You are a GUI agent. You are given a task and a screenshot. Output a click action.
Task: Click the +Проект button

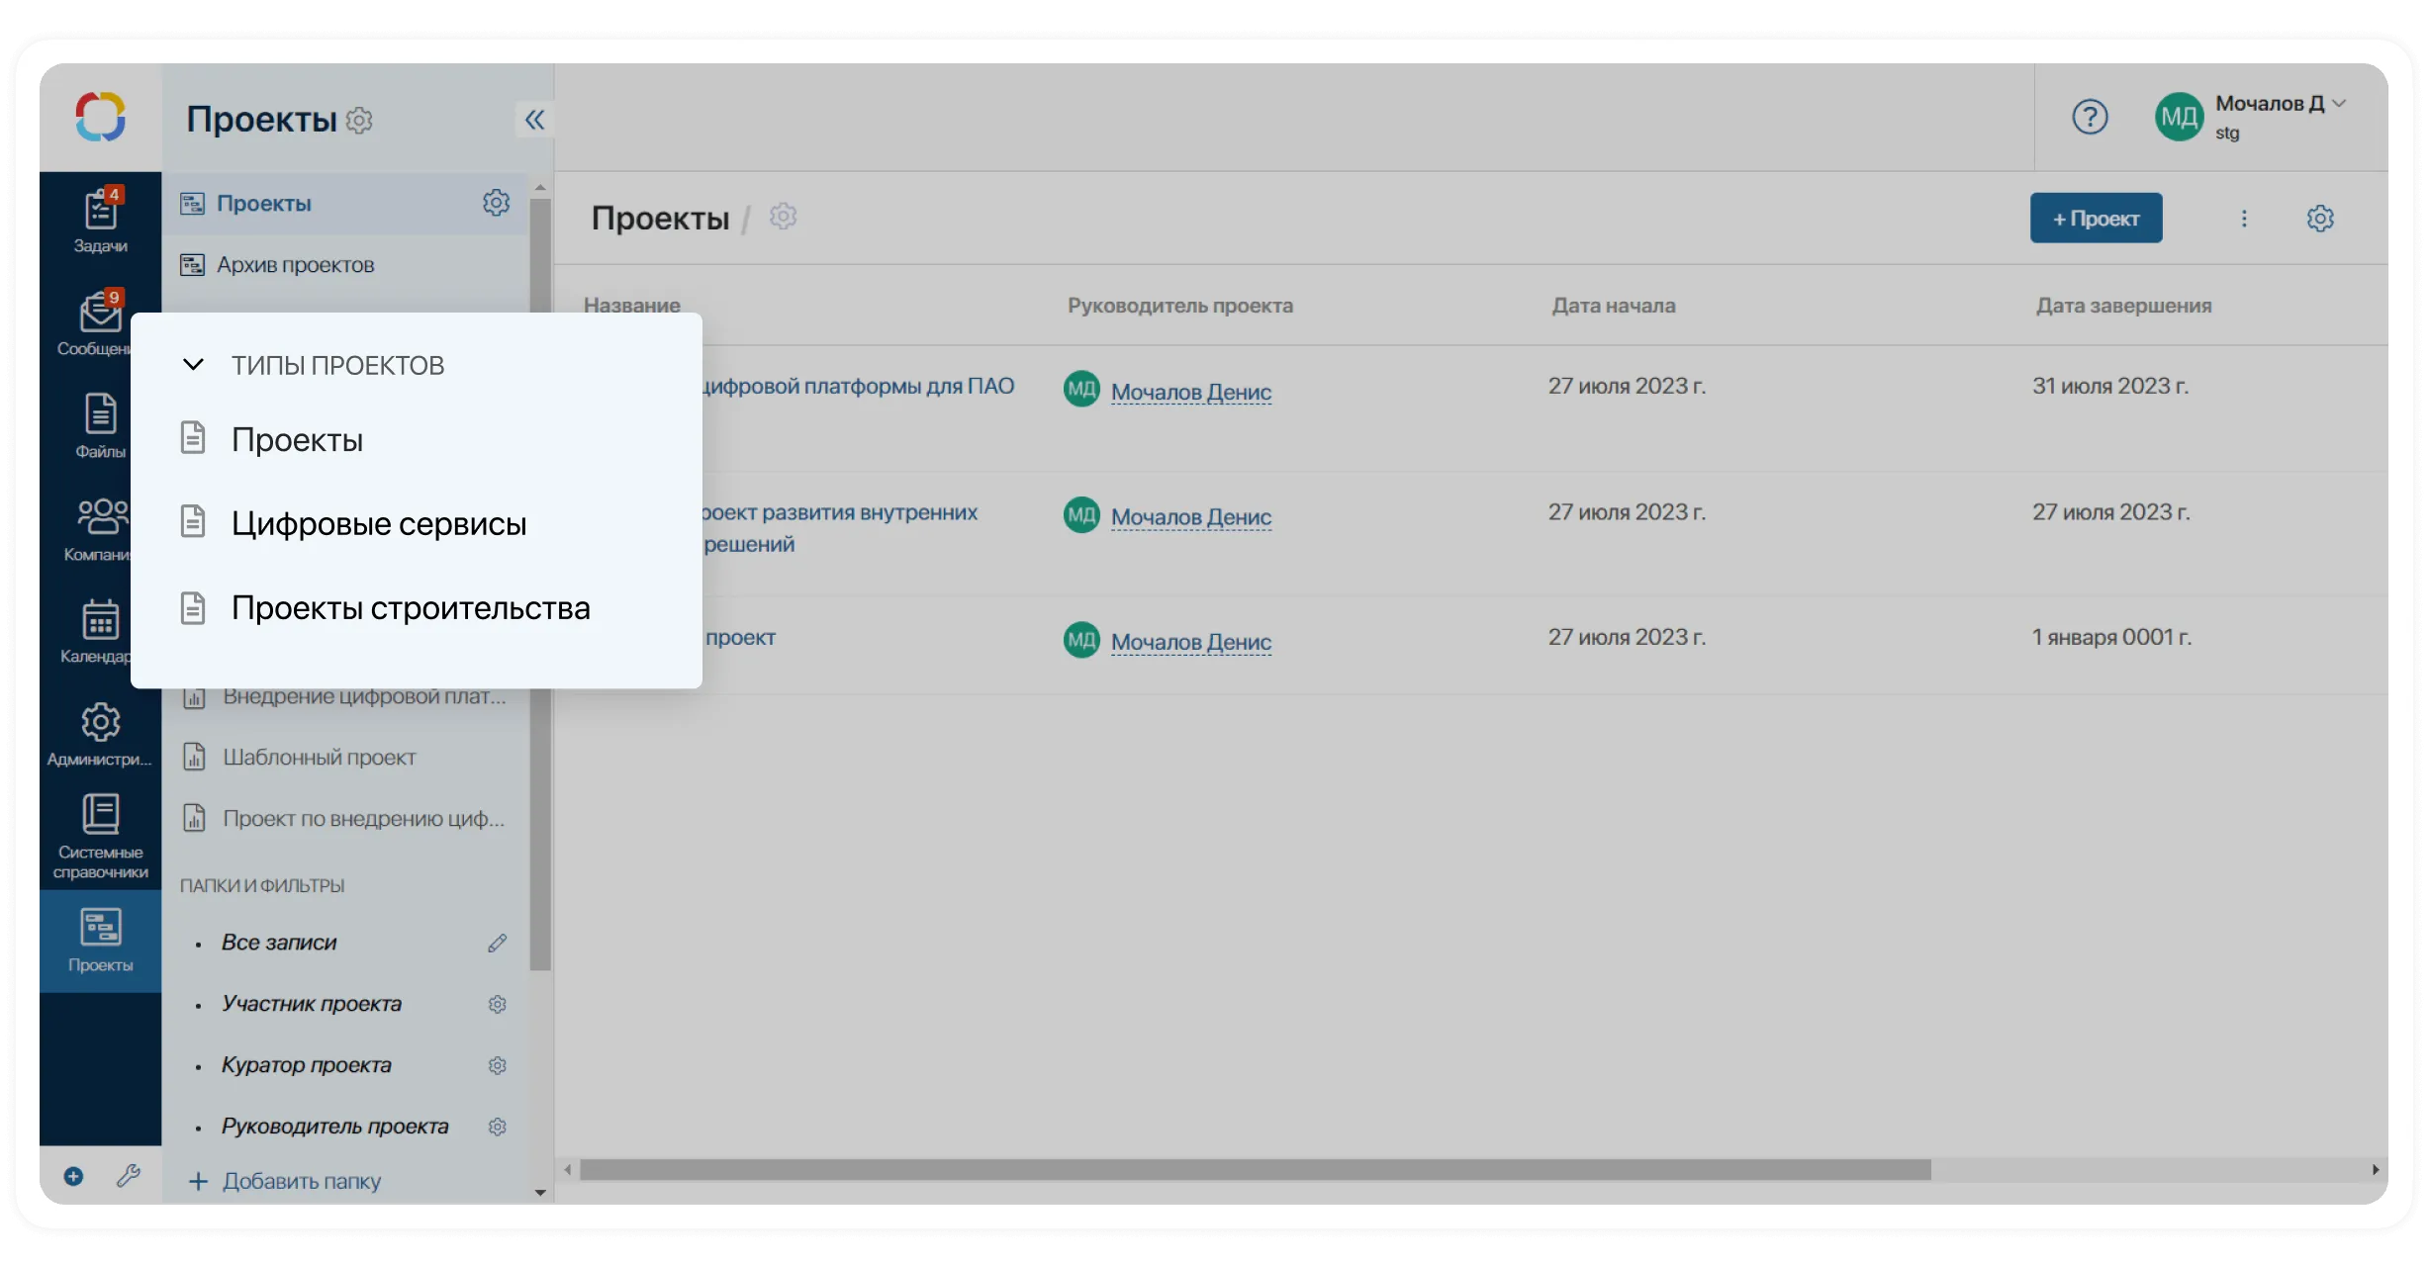click(2096, 219)
